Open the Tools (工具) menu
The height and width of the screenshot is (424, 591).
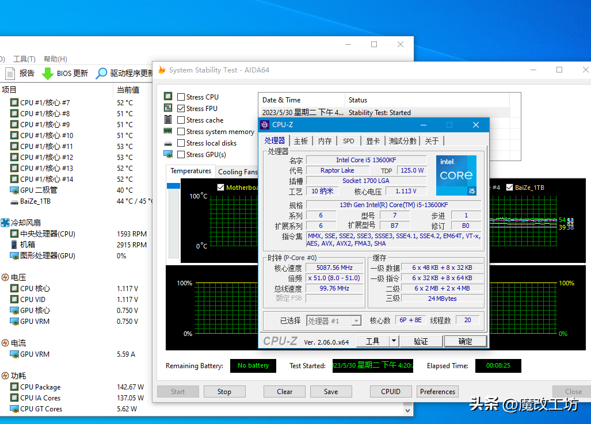24,59
